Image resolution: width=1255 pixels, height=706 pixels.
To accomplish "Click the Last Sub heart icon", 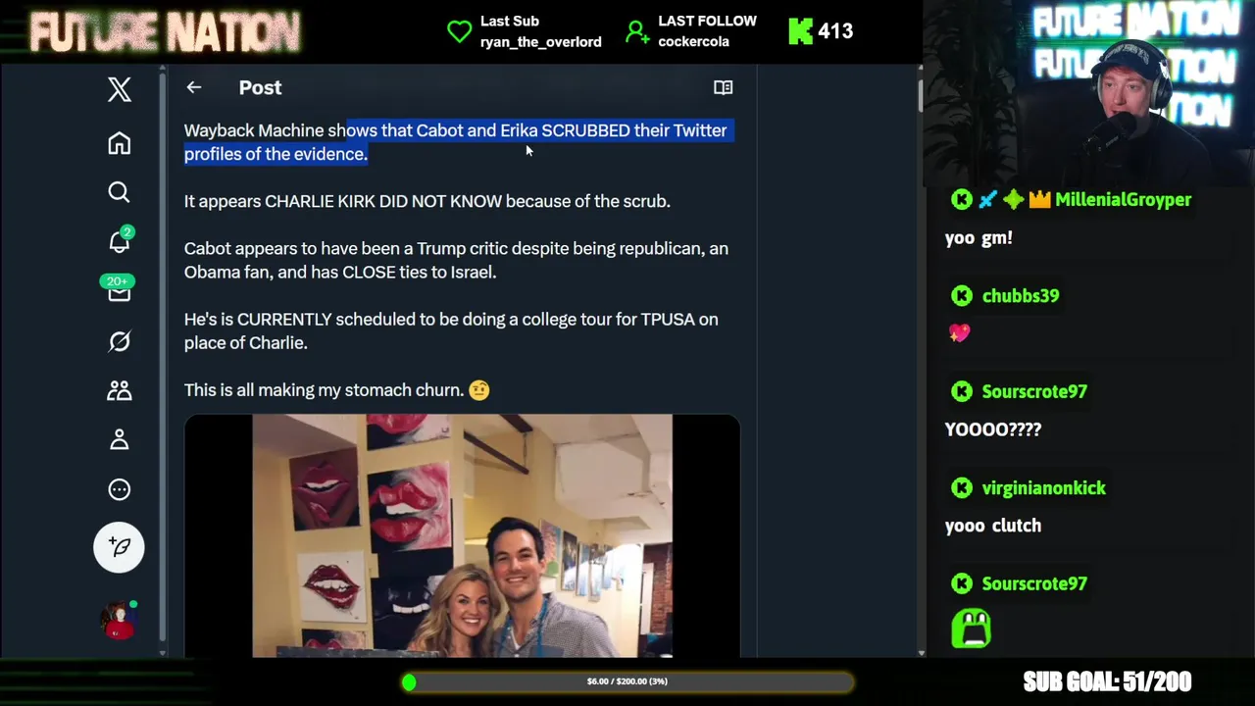I will click(x=459, y=31).
